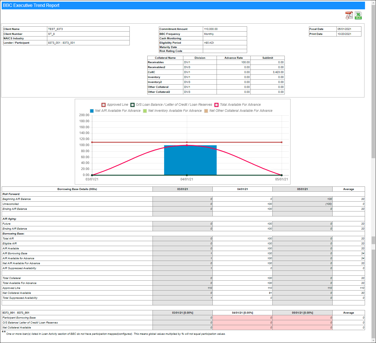Click the vertical scrollbar thumb on the right
Screen dimensions: 376x343
click(373, 82)
